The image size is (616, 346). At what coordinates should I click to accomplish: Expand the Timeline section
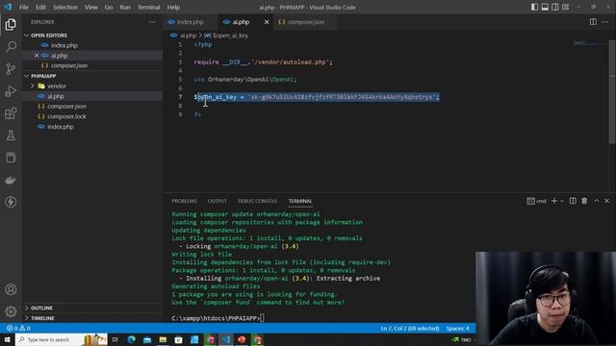(x=42, y=318)
